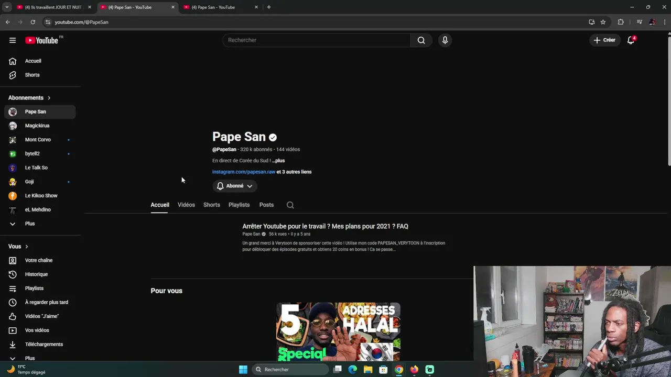Screen dimensions: 671x377
Task: Open Vos vidéos in sidebar
Action: [40, 330]
